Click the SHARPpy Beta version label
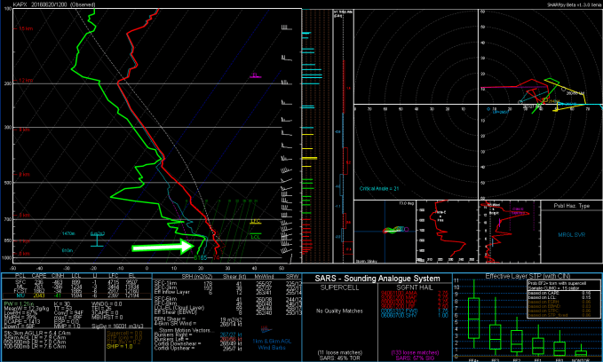The width and height of the screenshot is (603, 362). tap(575, 4)
